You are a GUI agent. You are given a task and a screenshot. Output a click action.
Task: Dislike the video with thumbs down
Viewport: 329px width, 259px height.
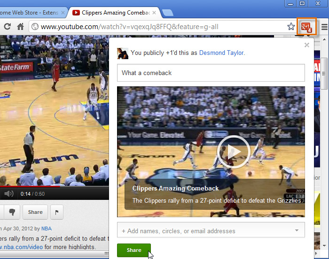click(12, 212)
